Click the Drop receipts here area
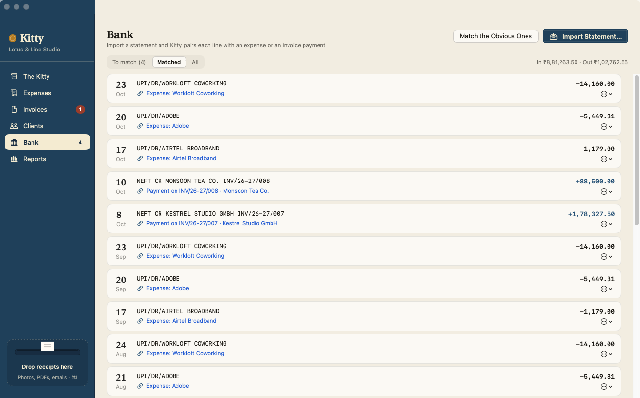Viewport: 640px width, 398px height. (x=48, y=363)
